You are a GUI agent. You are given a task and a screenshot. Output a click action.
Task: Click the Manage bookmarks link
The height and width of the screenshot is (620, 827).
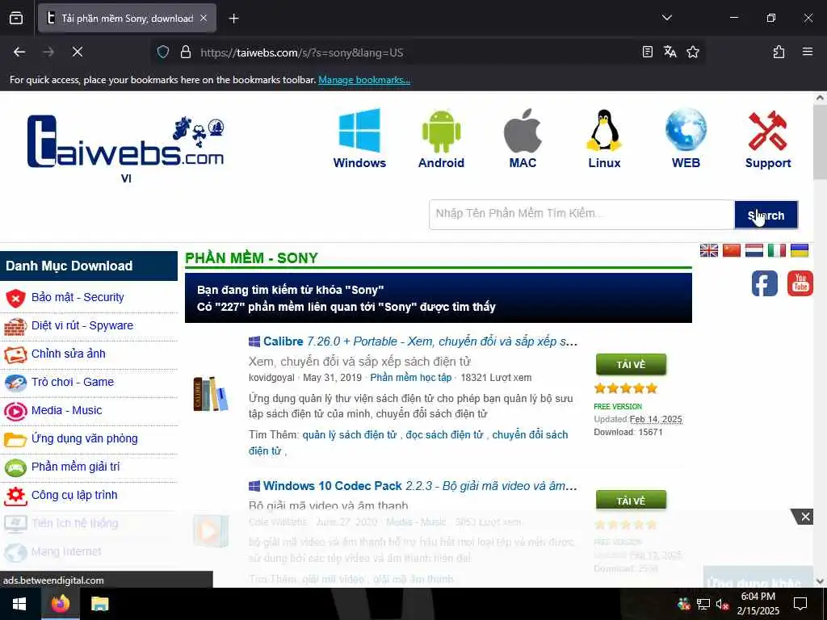point(364,80)
